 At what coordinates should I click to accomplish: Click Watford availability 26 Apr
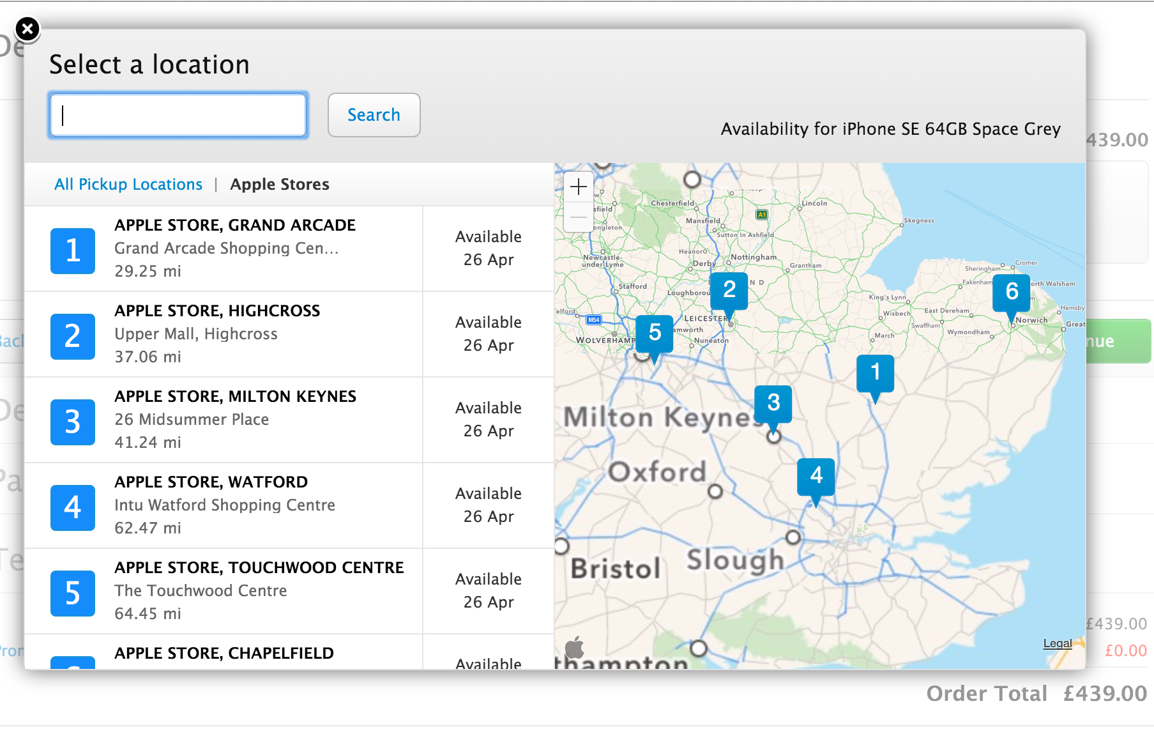tap(489, 505)
